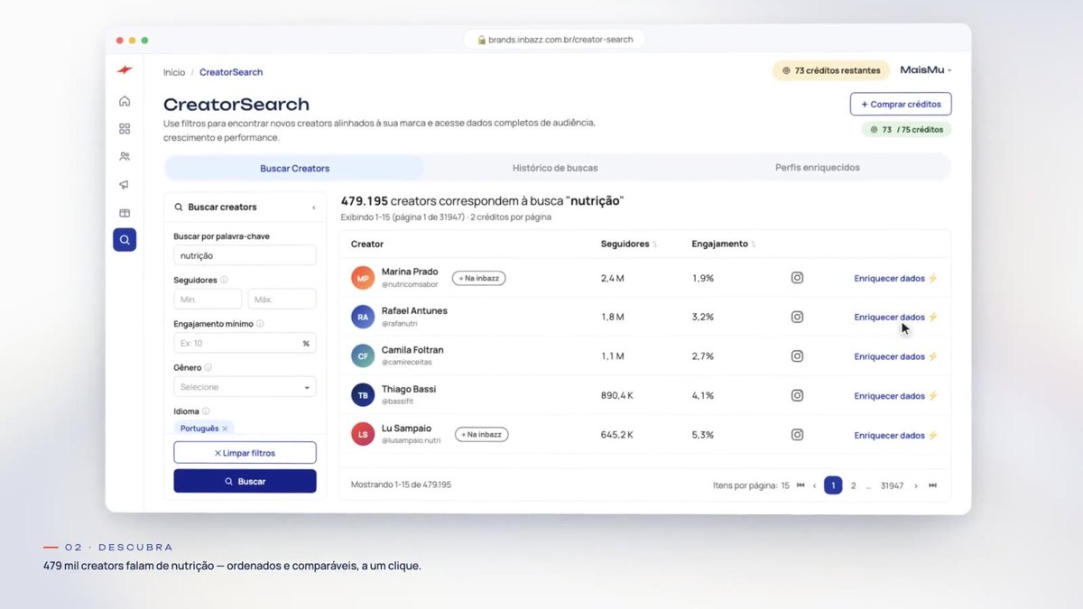Image resolution: width=1083 pixels, height=609 pixels.
Task: Focus the keyword field containing nutrição
Action: click(x=245, y=255)
